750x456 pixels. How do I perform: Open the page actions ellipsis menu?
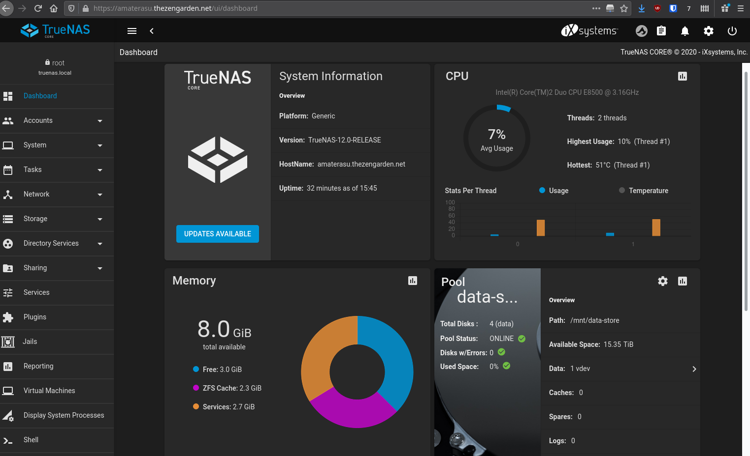point(596,8)
